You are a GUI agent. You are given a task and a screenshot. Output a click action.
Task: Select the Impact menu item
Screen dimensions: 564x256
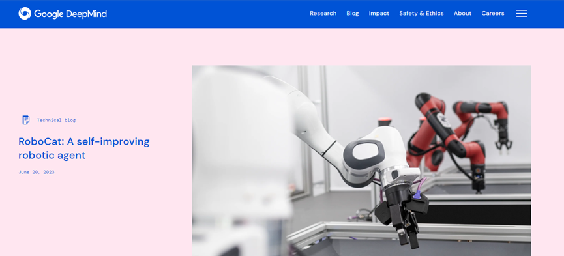click(379, 13)
